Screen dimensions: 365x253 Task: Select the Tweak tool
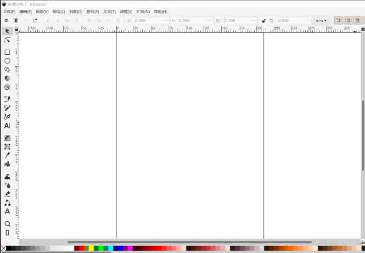click(x=7, y=177)
